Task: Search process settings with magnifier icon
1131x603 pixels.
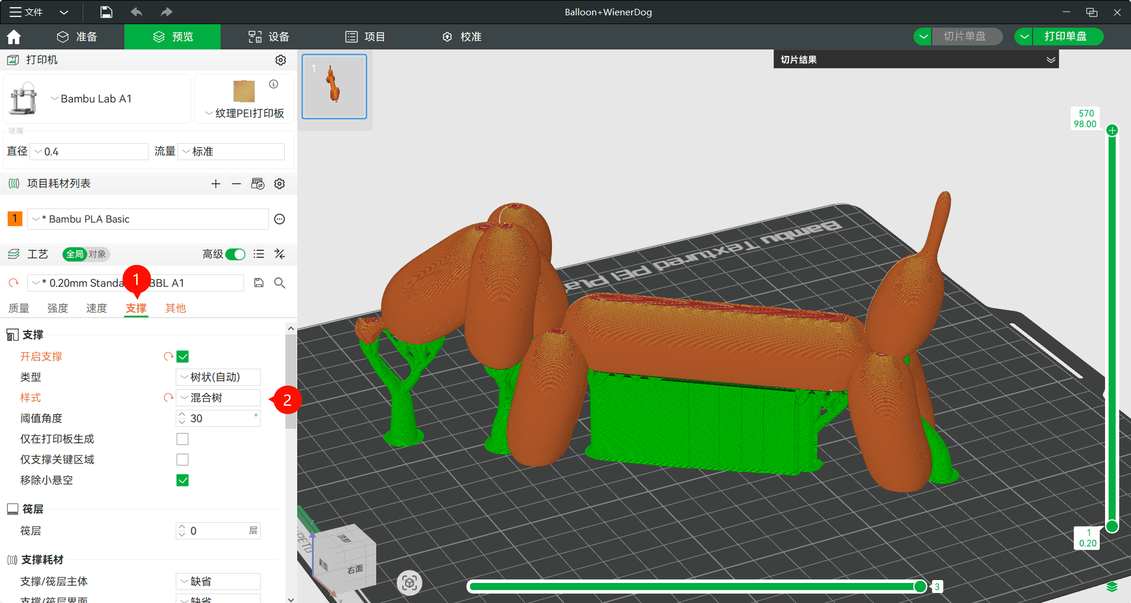Action: (280, 283)
